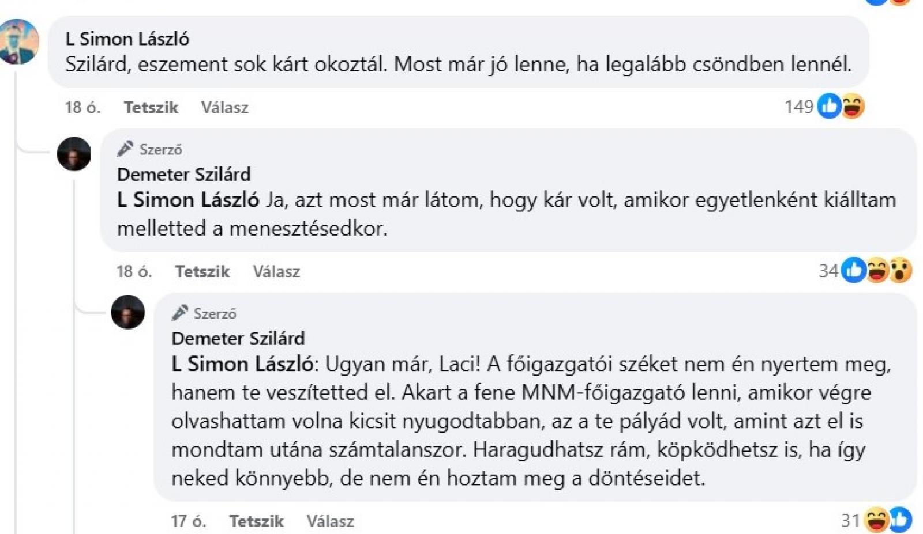Viewport: 923px width, 534px height.
Task: Click L Simon László's profile avatar
Action: tap(19, 41)
